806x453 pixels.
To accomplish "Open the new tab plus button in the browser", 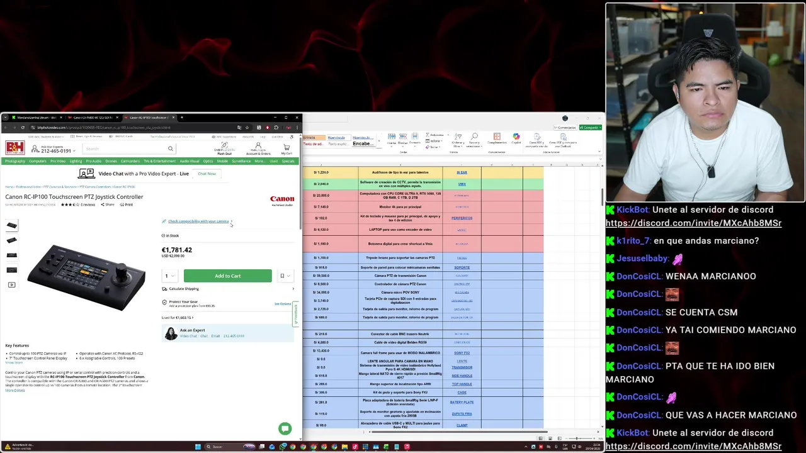I will (182, 118).
